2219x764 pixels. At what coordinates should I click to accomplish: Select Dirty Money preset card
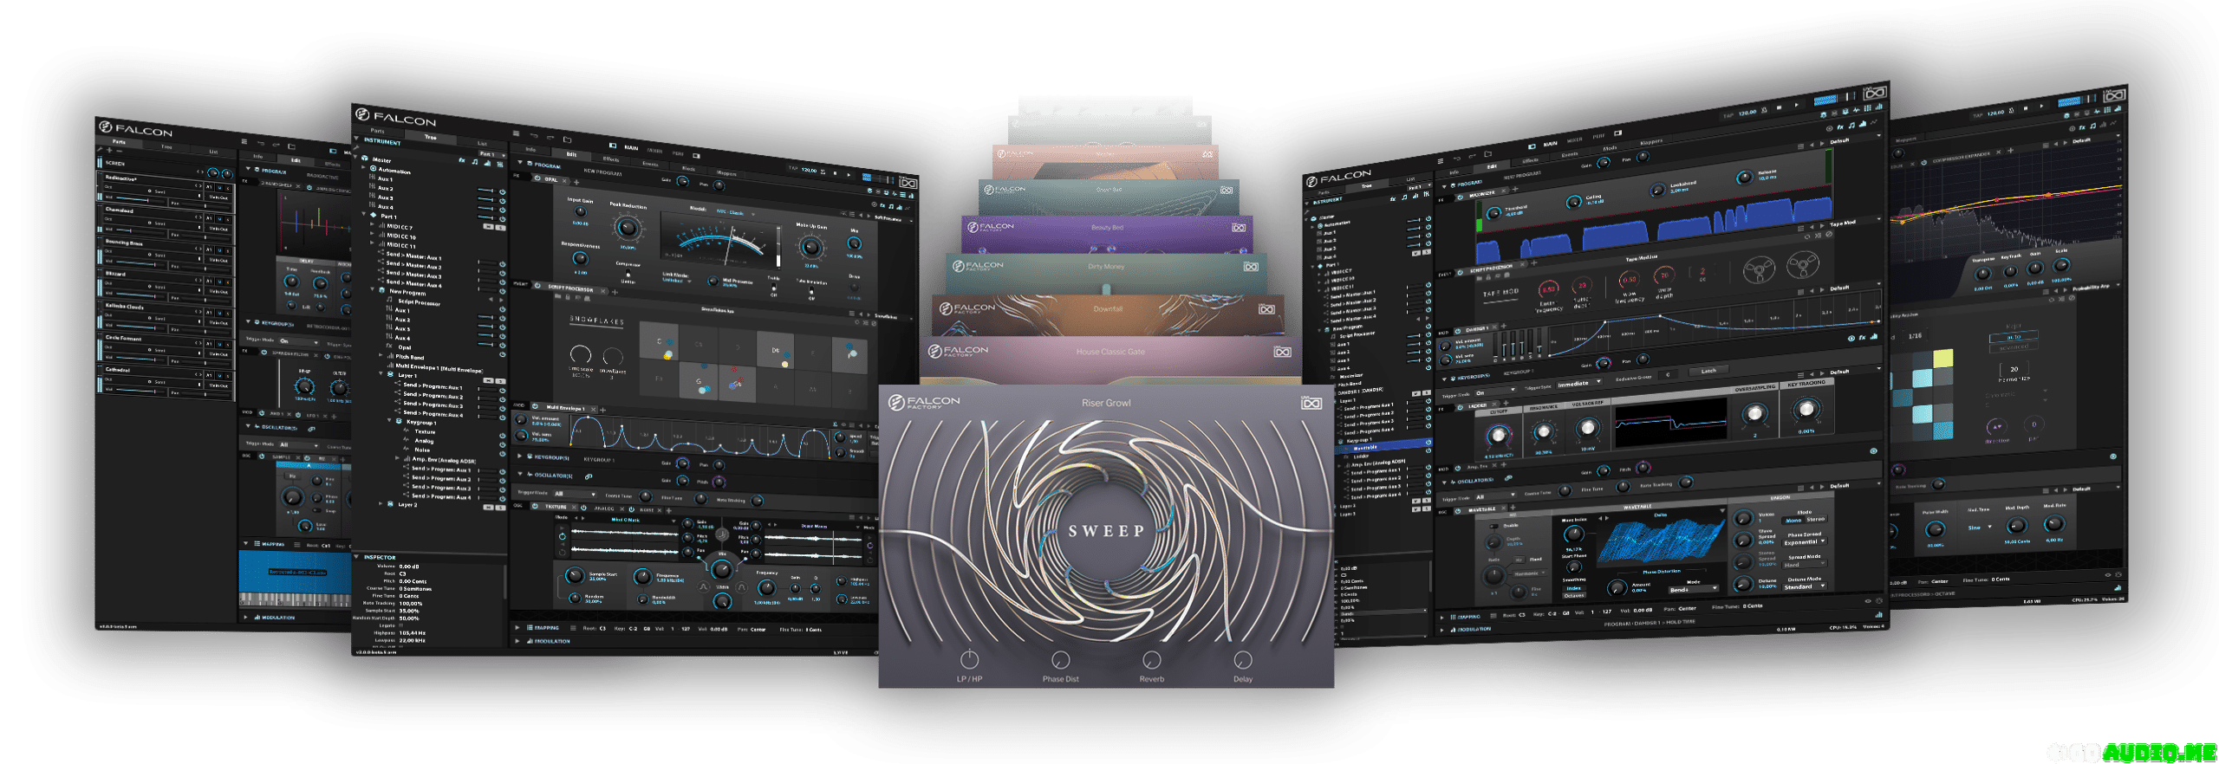1106,273
